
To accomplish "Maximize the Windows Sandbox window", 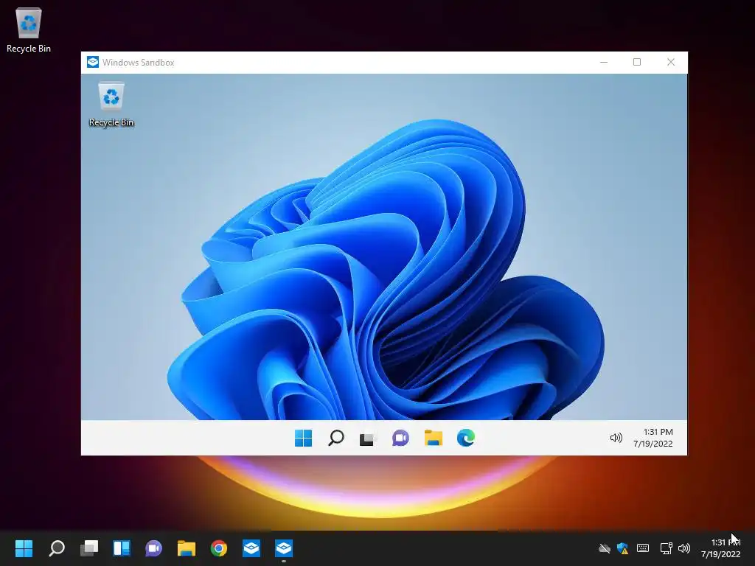I will (637, 62).
